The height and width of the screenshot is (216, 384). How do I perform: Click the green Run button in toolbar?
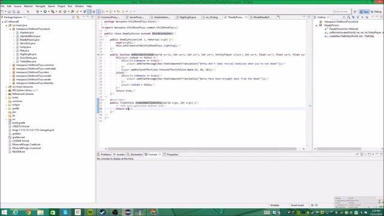coord(45,11)
